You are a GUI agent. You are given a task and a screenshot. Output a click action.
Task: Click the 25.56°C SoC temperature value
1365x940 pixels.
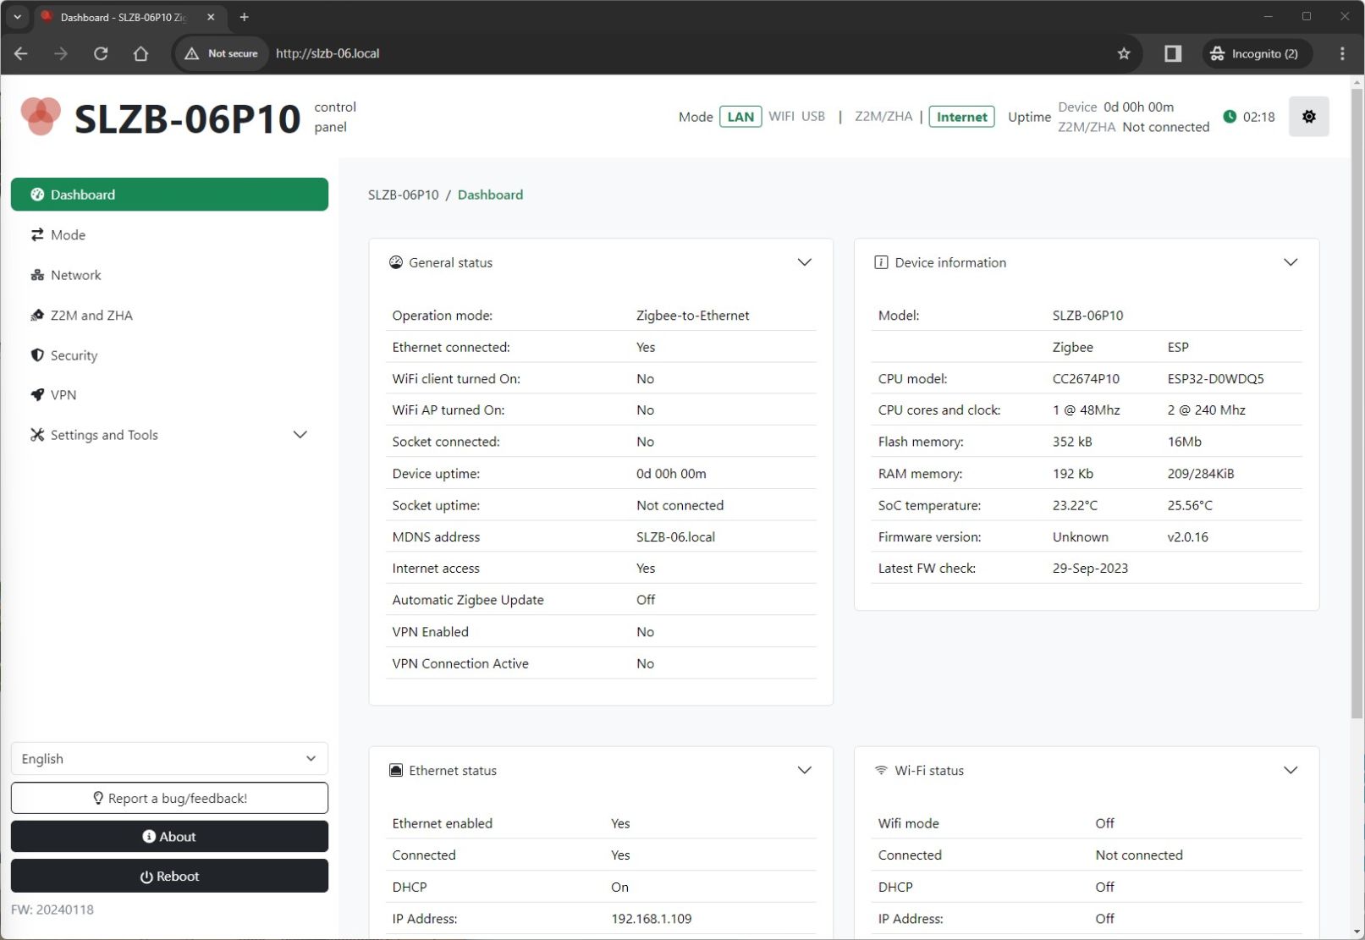pyautogui.click(x=1189, y=505)
